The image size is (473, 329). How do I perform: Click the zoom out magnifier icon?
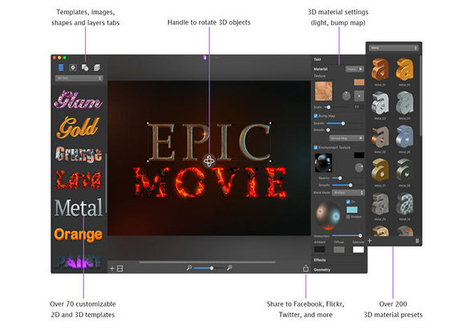point(189,267)
